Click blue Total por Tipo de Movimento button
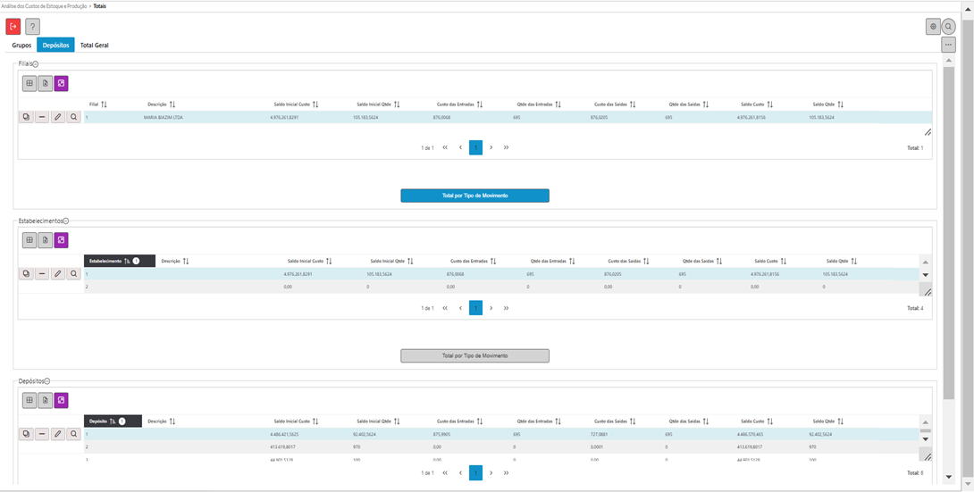The image size is (974, 492). tap(474, 196)
